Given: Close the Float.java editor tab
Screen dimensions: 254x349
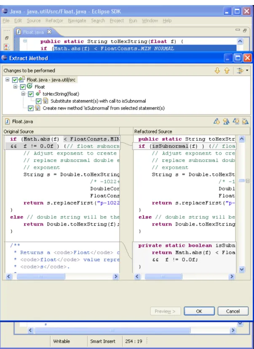Looking at the screenshot, I should point(49,32).
